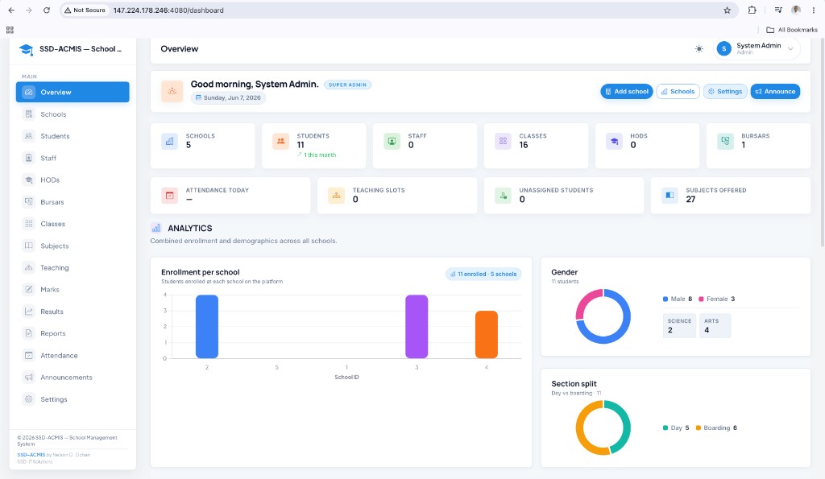Click the Boarding legend orange swatch
This screenshot has width=825, height=479.
[699, 428]
